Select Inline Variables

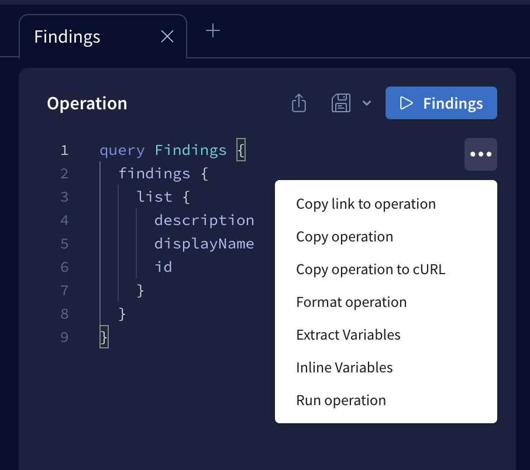pyautogui.click(x=386, y=367)
